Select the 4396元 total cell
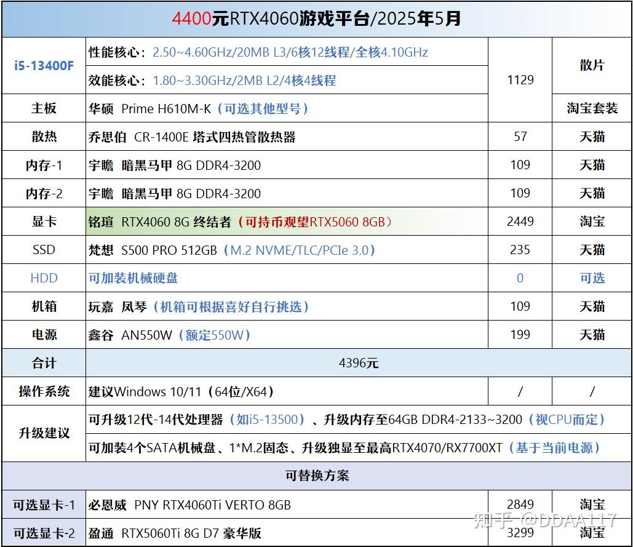This screenshot has height=547, width=633. [x=359, y=363]
